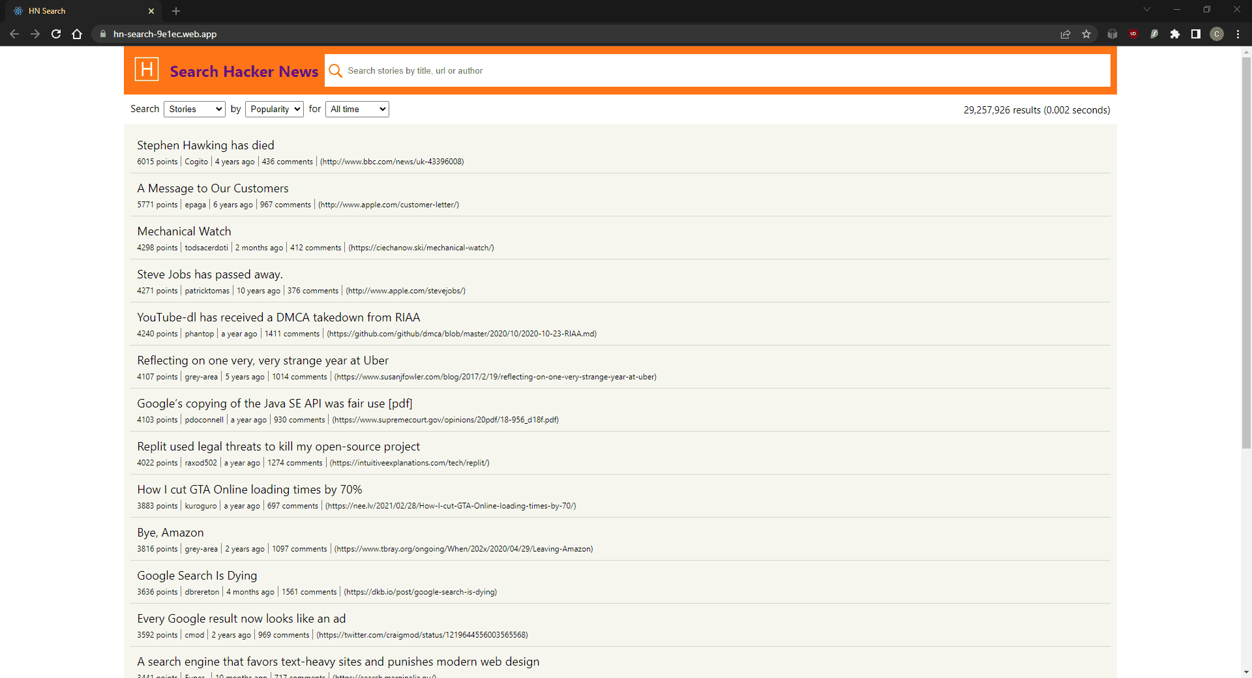Open the A Message to Our Customers story
Image resolution: width=1252 pixels, height=678 pixels.
pyautogui.click(x=213, y=188)
